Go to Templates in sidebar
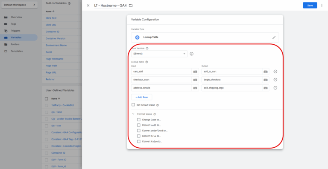This screenshot has width=328, height=169. (x=17, y=51)
